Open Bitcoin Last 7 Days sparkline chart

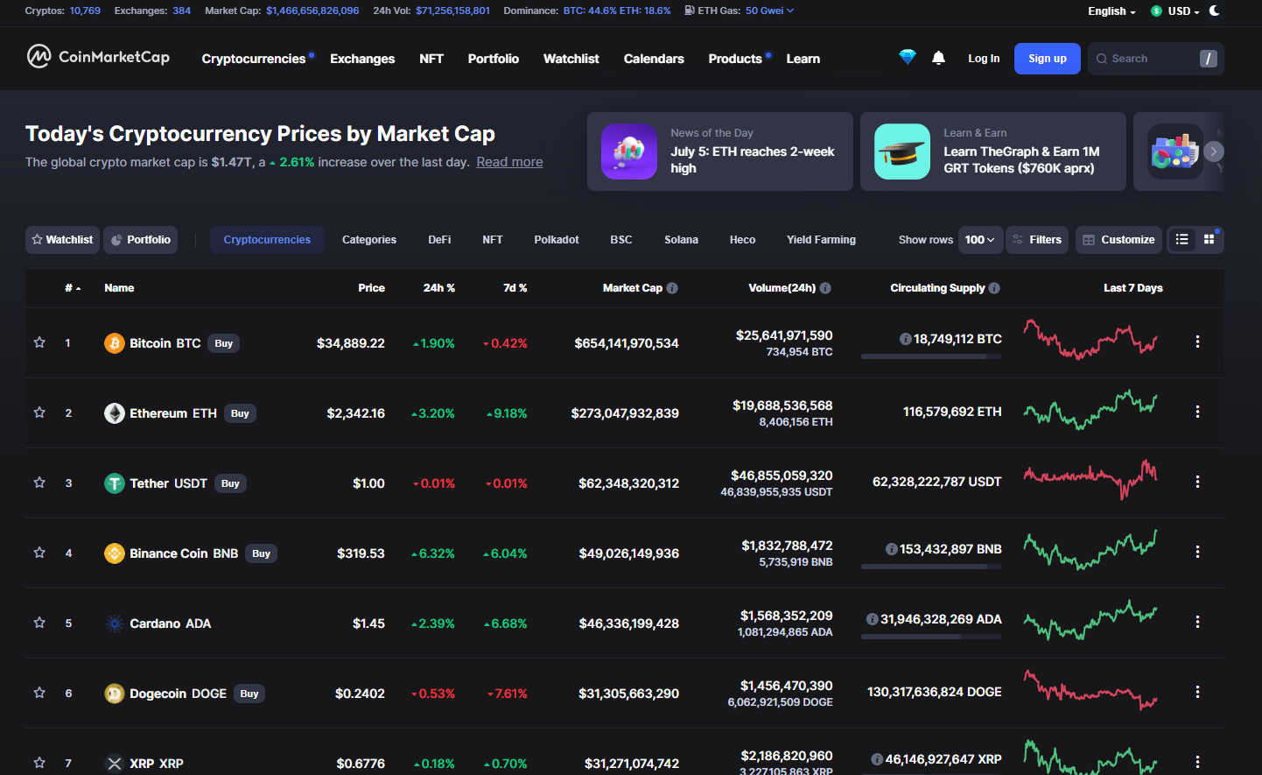pos(1090,340)
